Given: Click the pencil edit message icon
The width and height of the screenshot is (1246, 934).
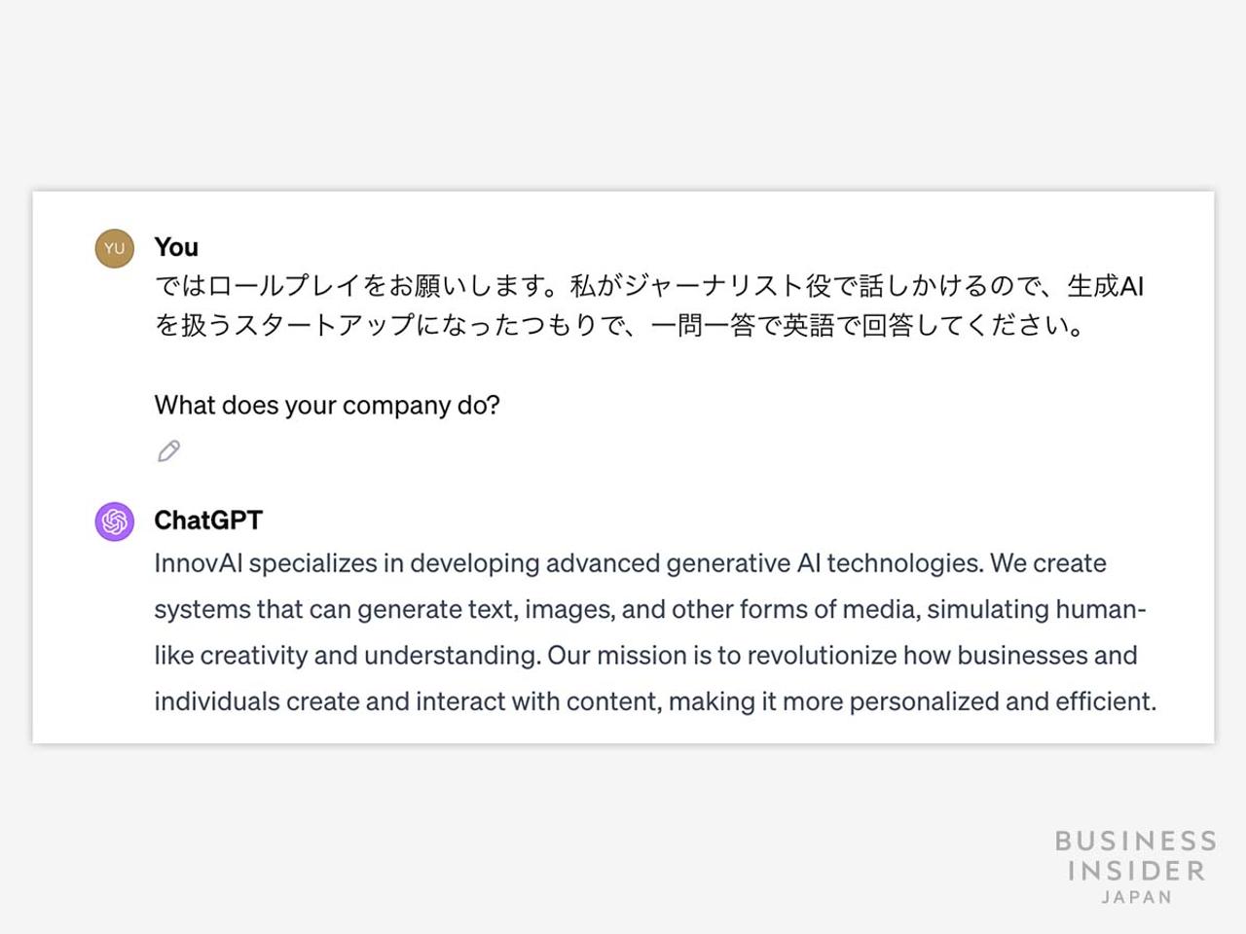Looking at the screenshot, I should 168,451.
